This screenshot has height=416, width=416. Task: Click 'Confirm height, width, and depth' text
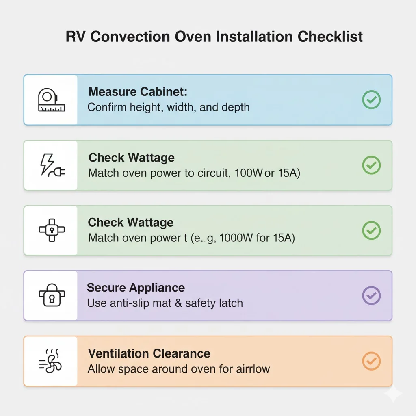(169, 107)
